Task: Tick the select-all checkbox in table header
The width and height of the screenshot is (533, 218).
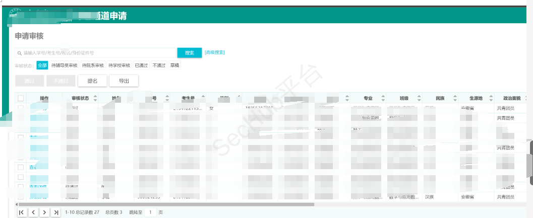Action: tap(21, 98)
